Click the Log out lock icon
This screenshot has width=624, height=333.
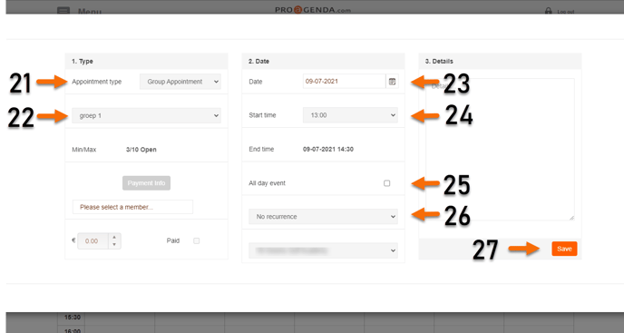(x=549, y=11)
